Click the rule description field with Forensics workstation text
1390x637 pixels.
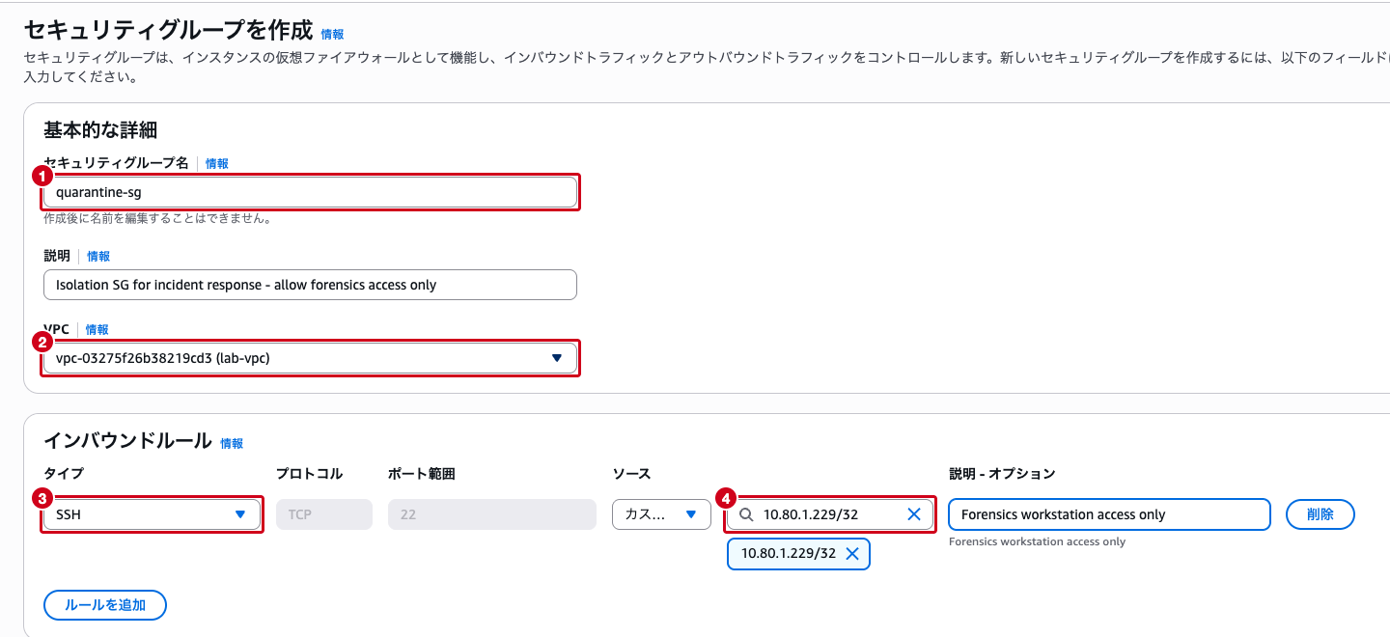[1109, 514]
